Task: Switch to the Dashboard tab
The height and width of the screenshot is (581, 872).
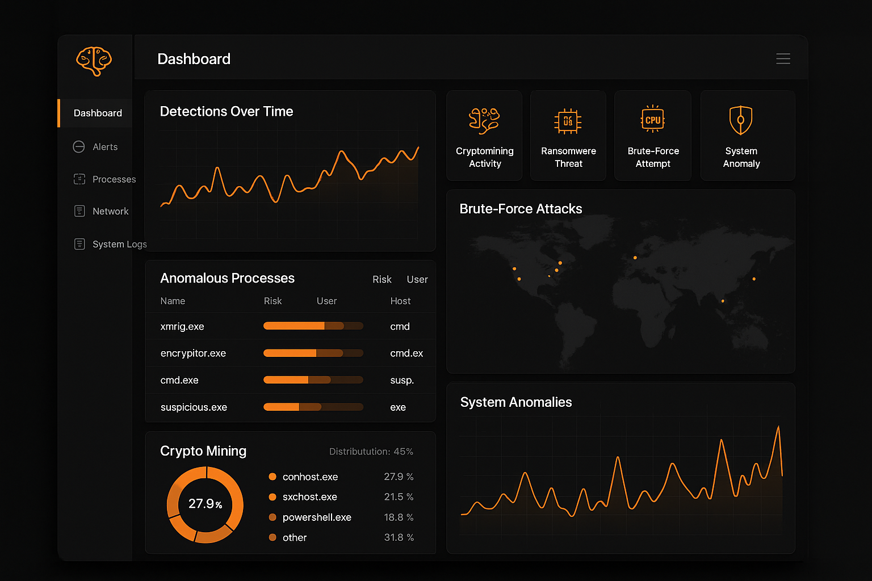Action: point(97,113)
